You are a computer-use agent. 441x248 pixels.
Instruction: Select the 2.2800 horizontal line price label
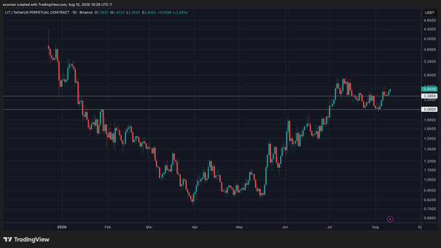click(x=429, y=96)
